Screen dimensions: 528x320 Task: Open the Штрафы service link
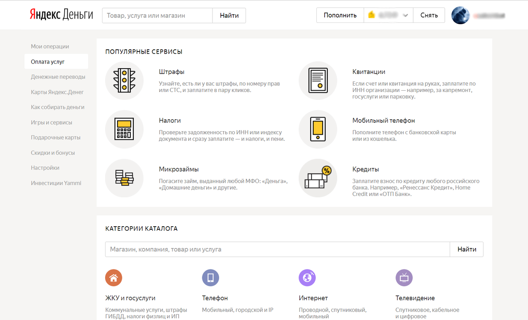pyautogui.click(x=172, y=72)
